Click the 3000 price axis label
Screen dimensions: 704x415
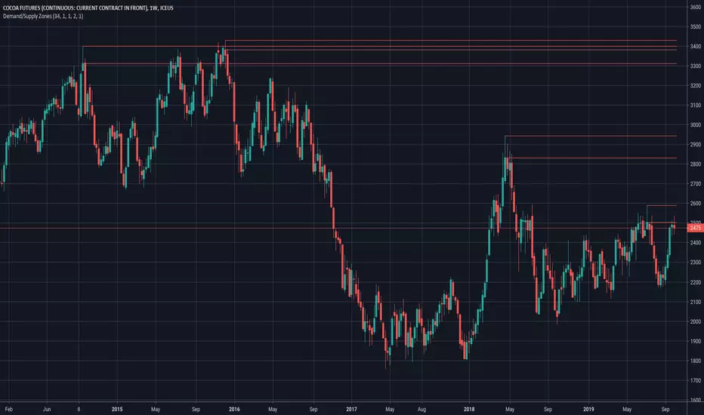click(x=695, y=125)
